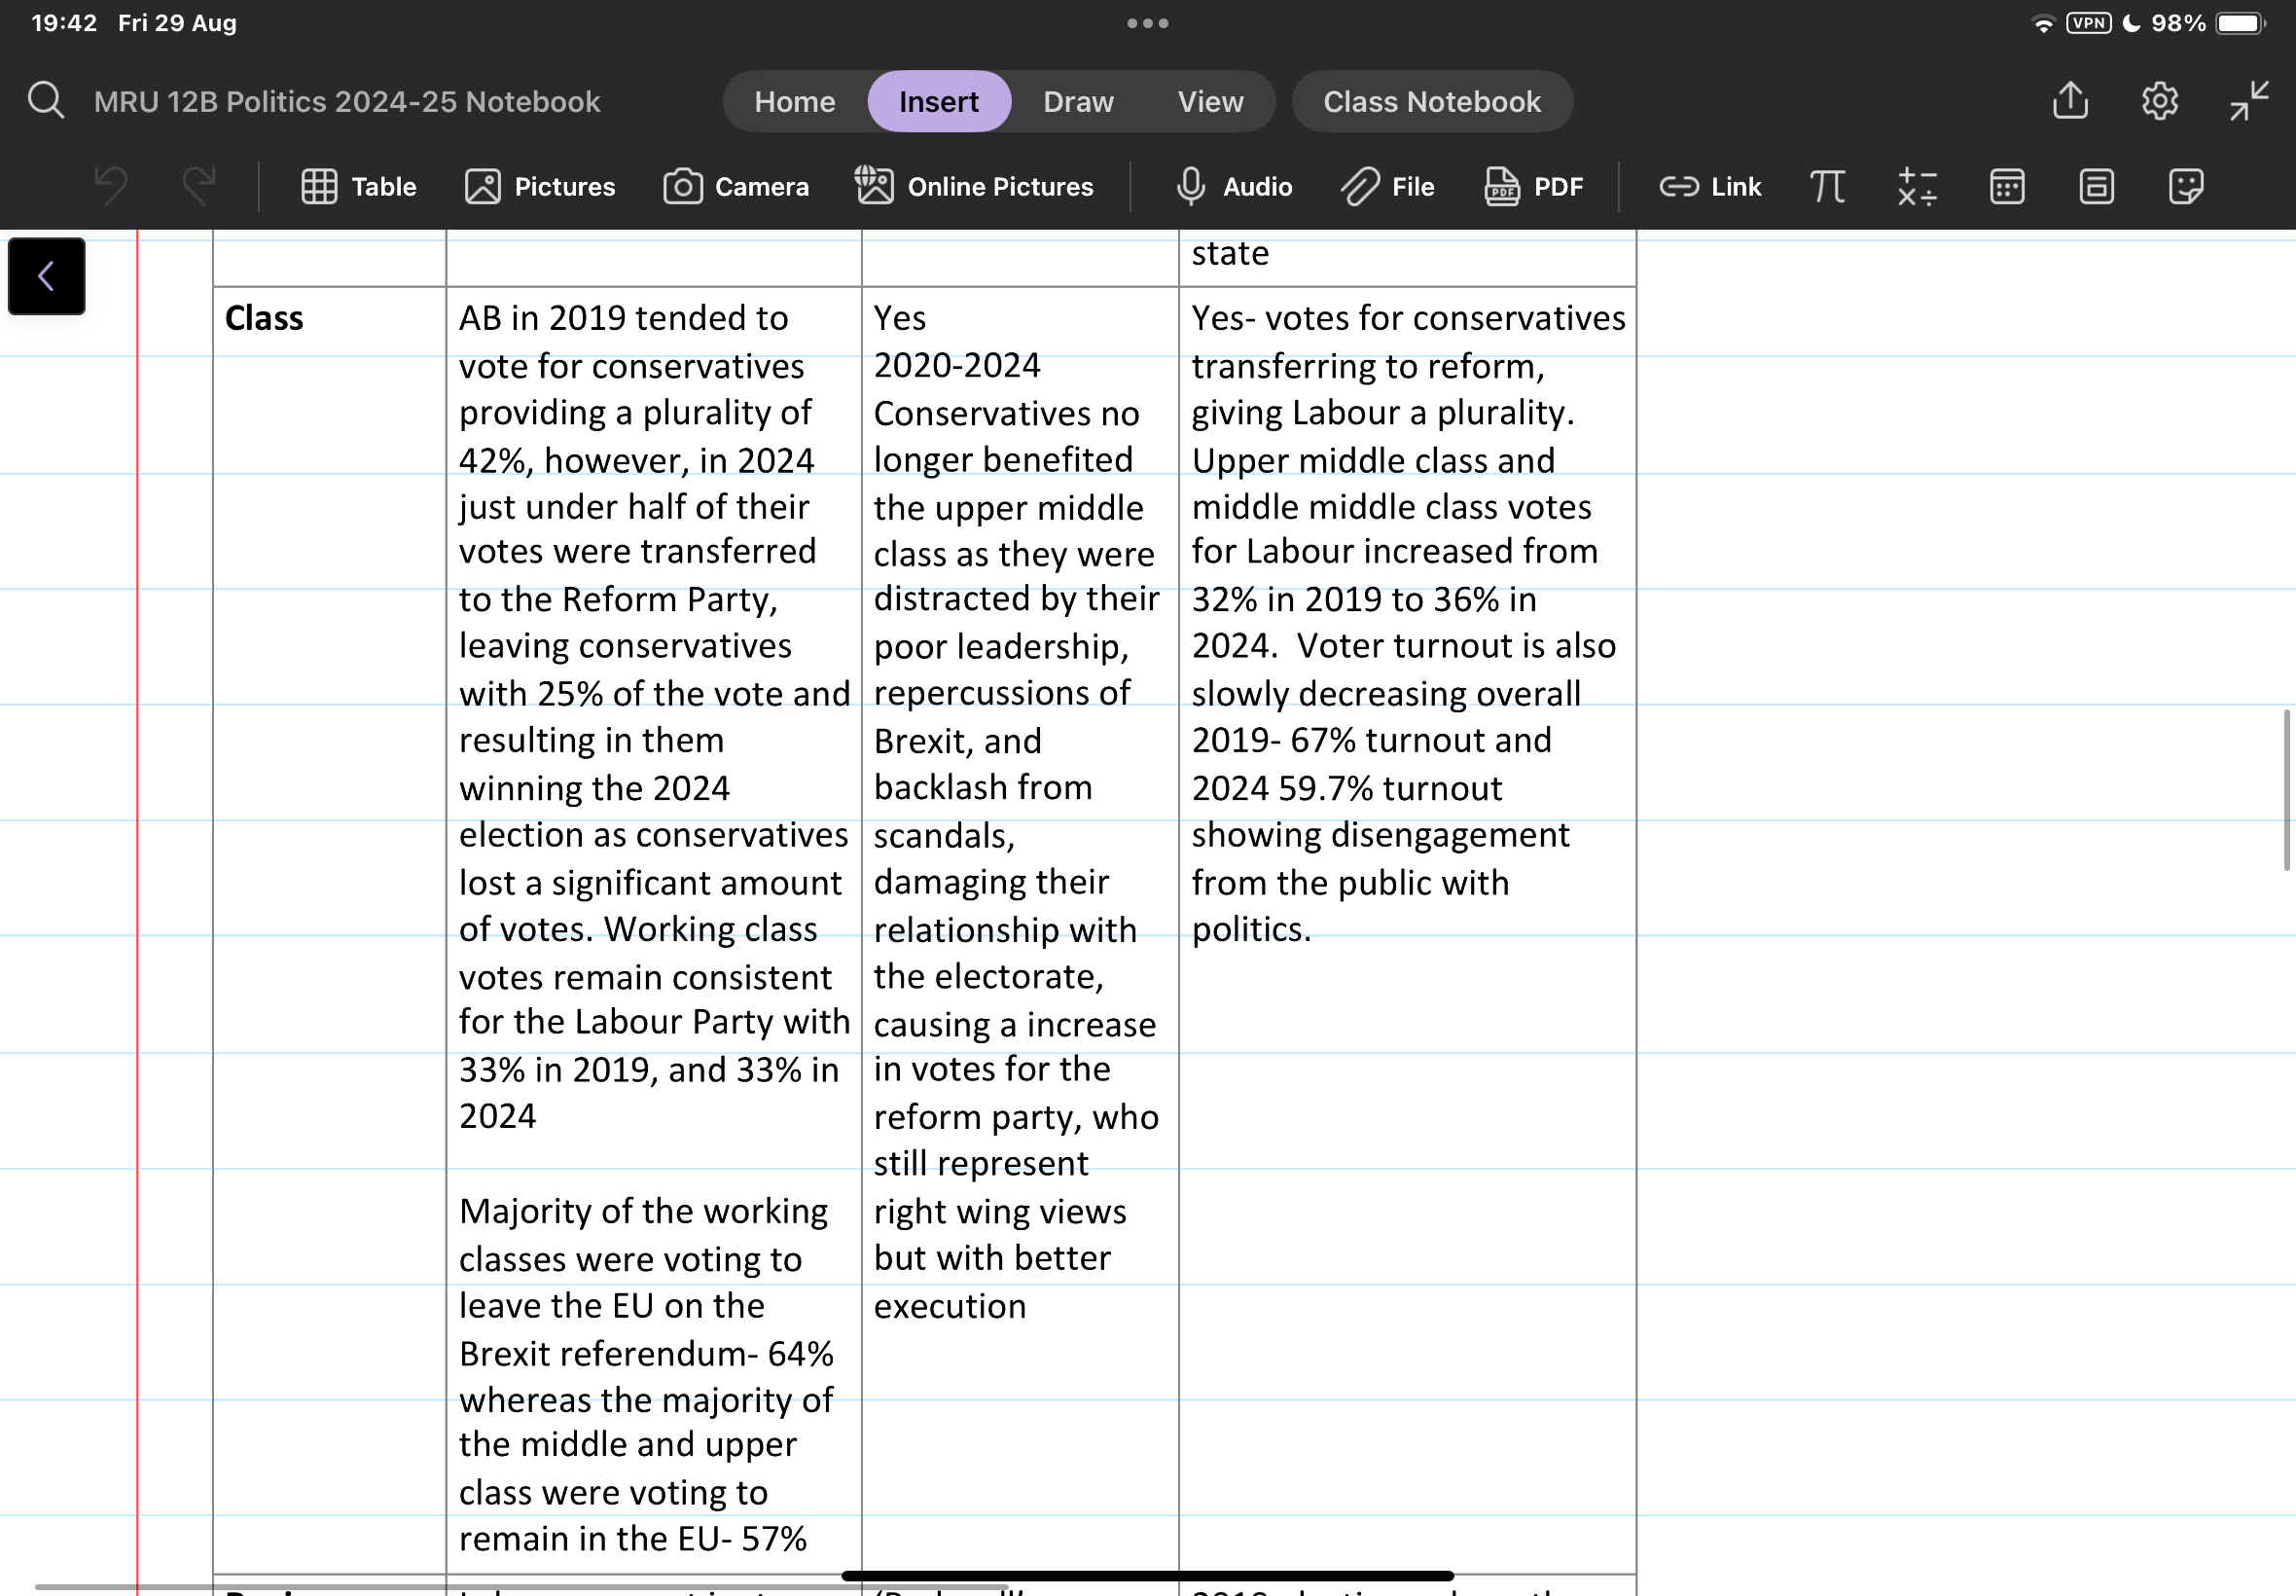Click 'politics.' at end of fourth column
Viewport: 2296px width, 1596px height.
tap(1250, 929)
